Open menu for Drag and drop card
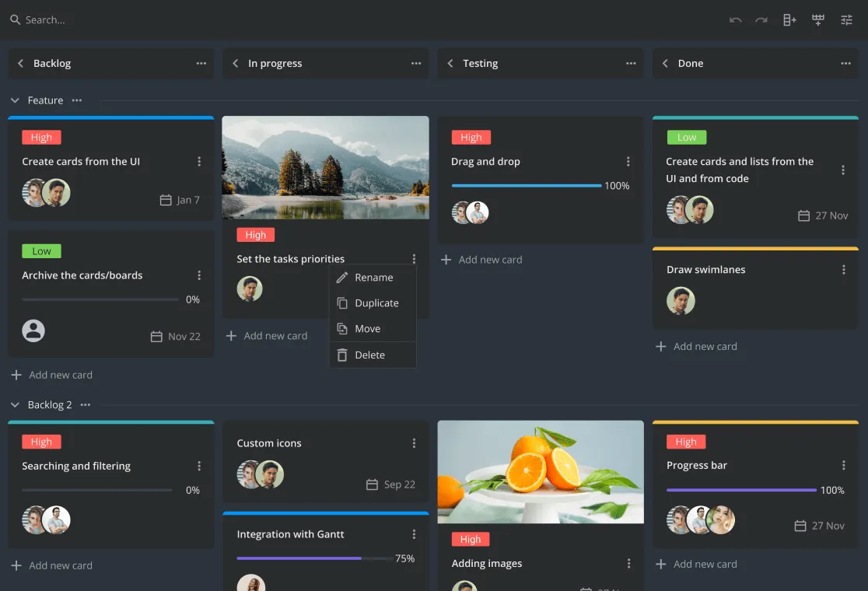Viewport: 868px width, 591px height. pyautogui.click(x=628, y=162)
